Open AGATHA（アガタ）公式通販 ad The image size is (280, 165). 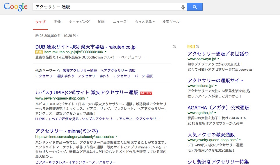tap(218, 108)
